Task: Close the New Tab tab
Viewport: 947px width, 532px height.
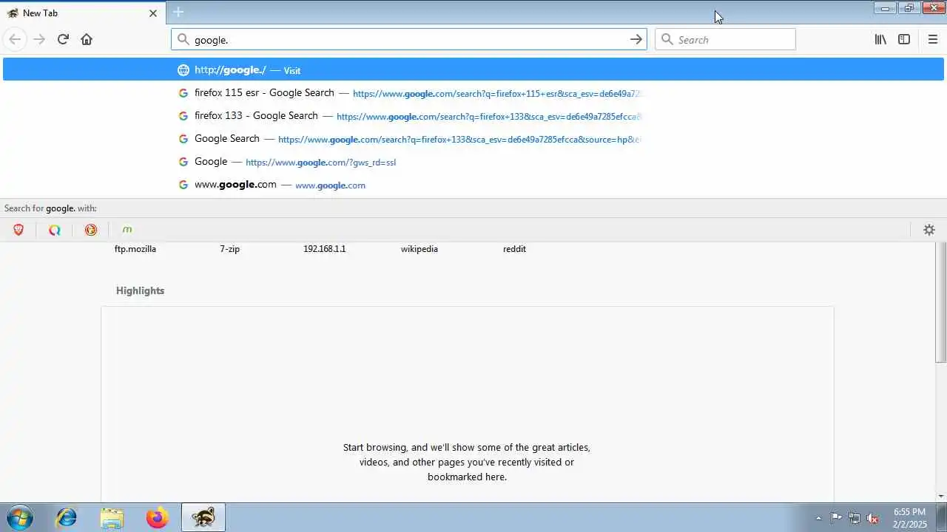Action: [x=153, y=13]
